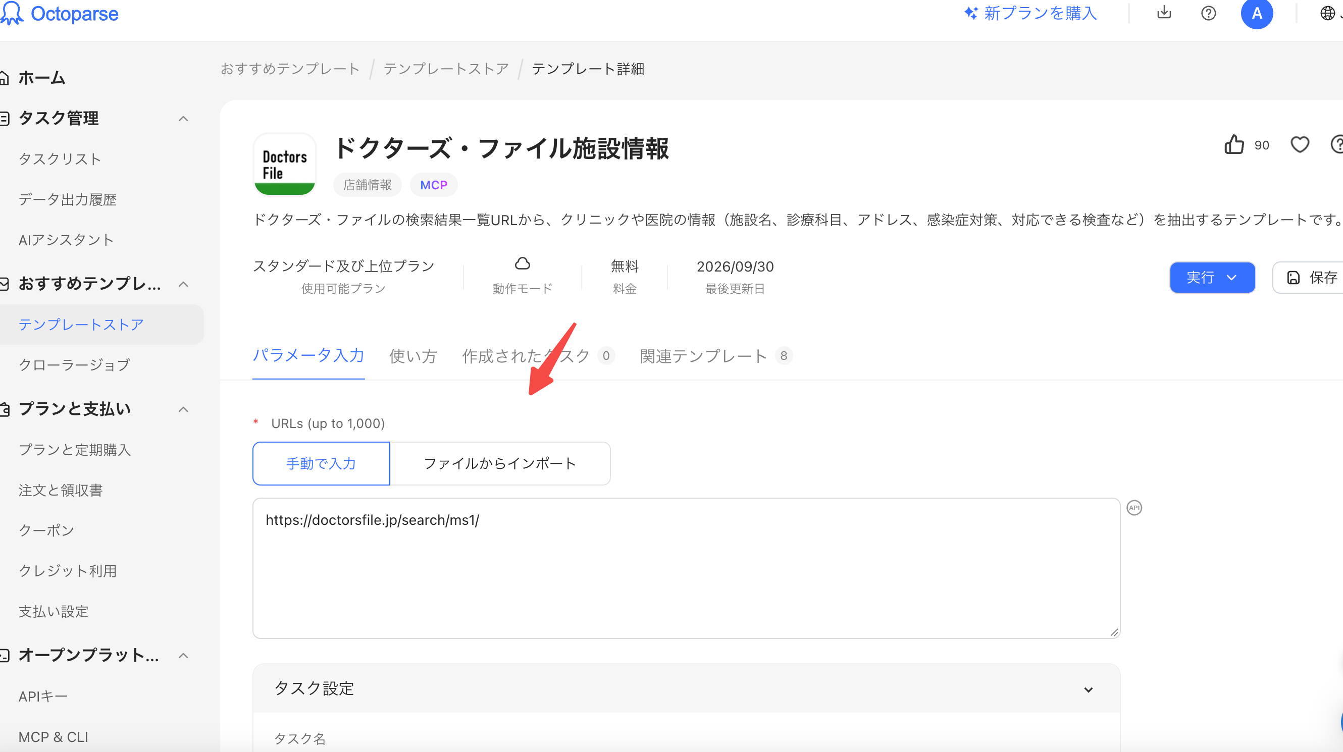Open タスクリスト in the sidebar

pos(60,159)
